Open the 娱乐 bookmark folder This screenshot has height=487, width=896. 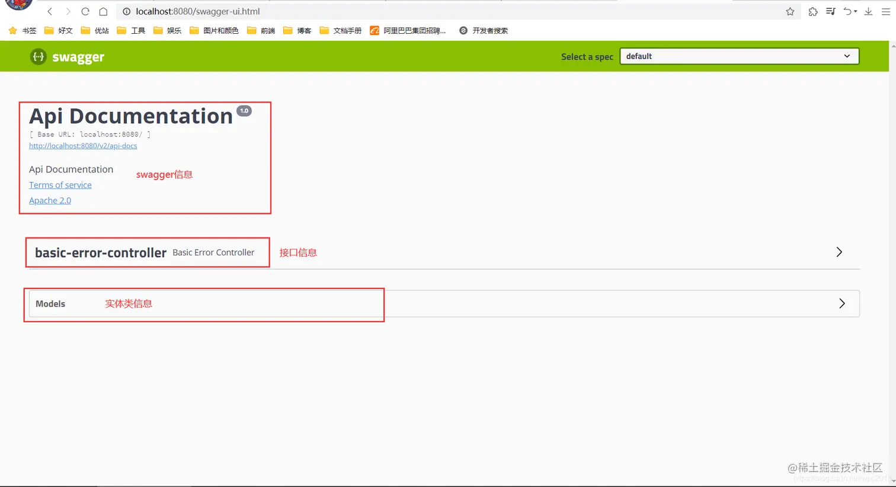coord(167,30)
